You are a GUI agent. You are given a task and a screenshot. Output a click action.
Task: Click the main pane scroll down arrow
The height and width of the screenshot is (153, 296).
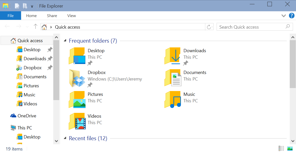click(x=293, y=141)
